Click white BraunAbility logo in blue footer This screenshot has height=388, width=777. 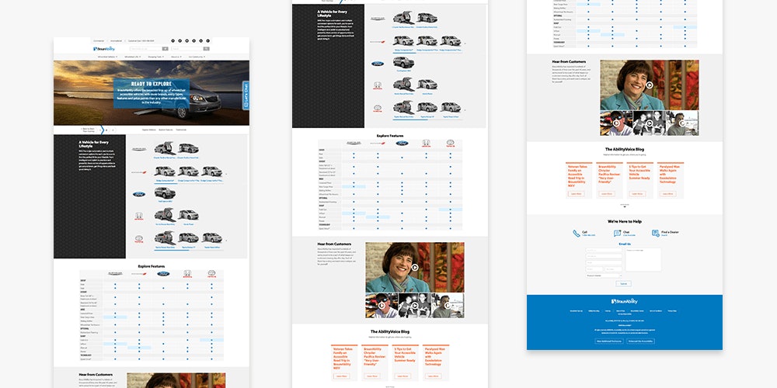point(625,301)
